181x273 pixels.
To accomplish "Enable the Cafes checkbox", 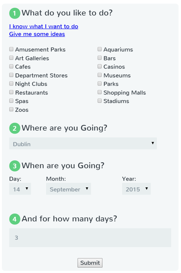I will point(11,67).
